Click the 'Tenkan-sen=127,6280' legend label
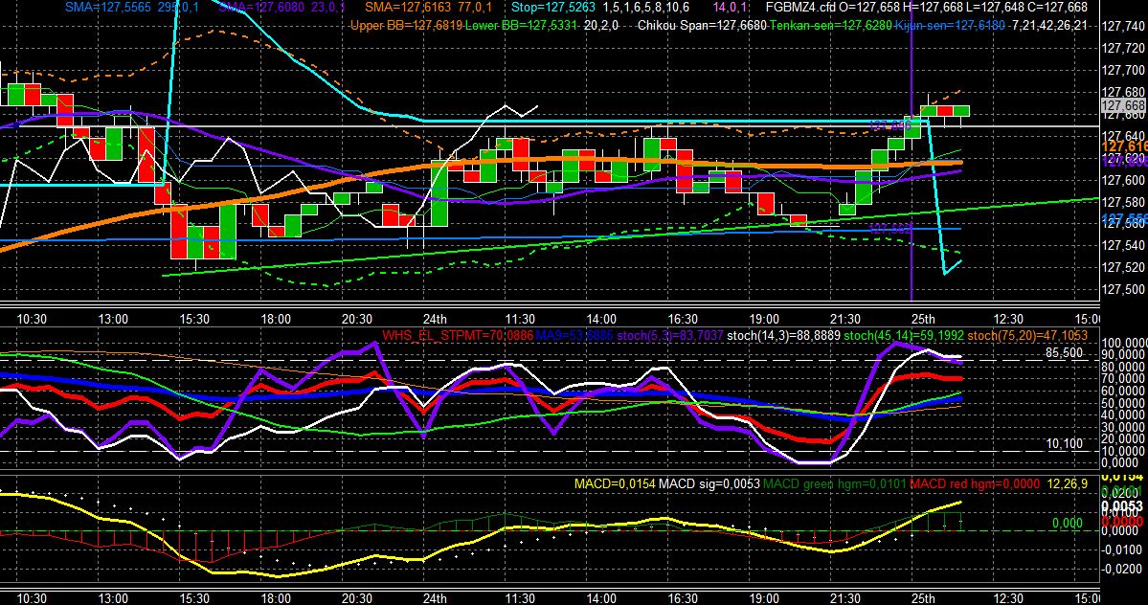The width and height of the screenshot is (1148, 605). [x=830, y=26]
